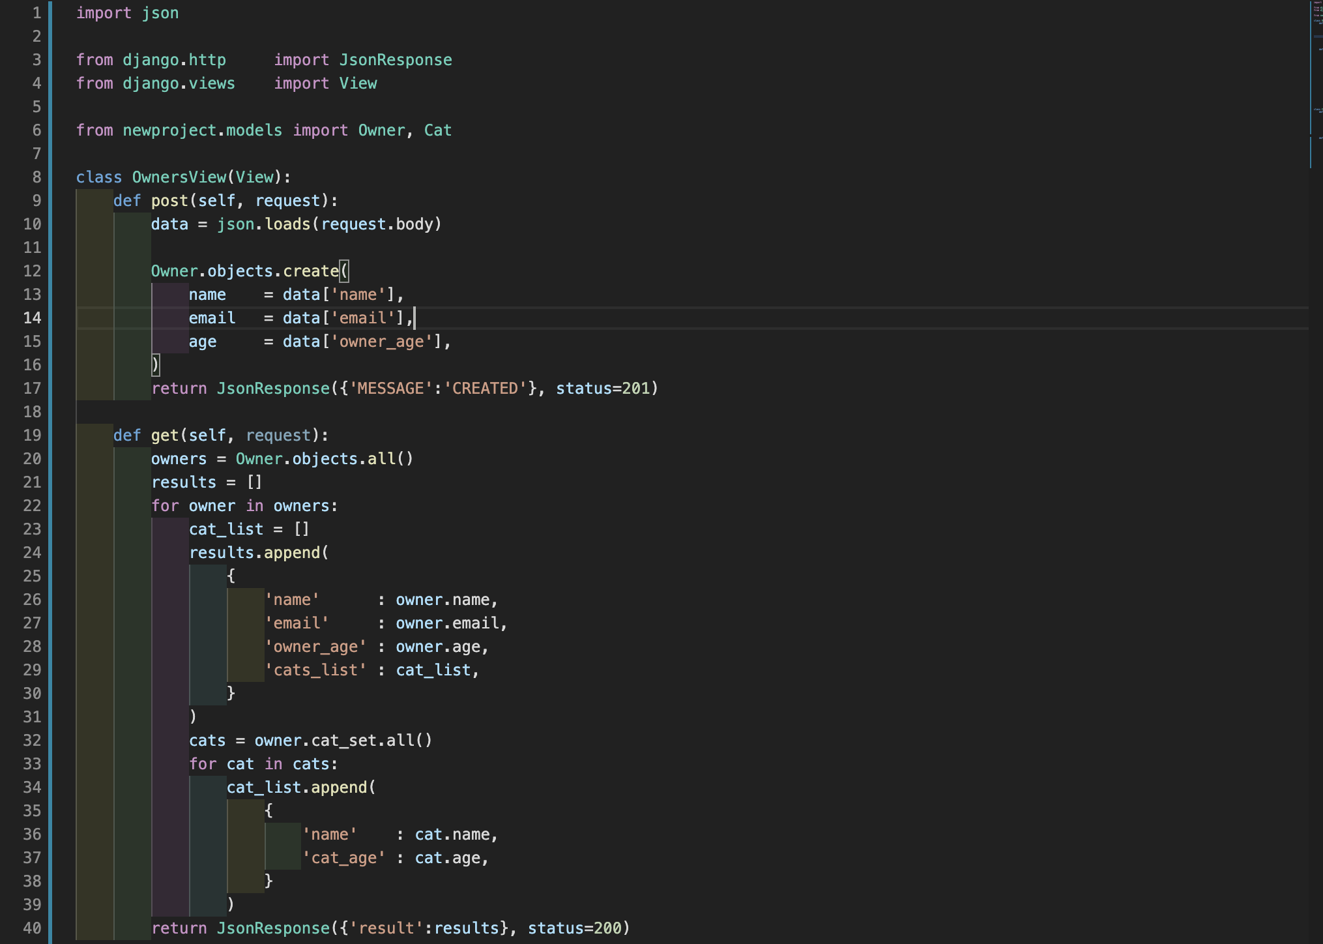Click 'owner.cat_set.all()' expression

pyautogui.click(x=343, y=741)
